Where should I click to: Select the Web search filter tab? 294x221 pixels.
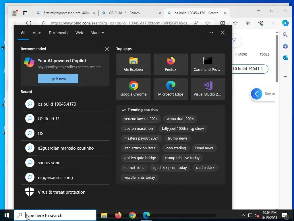(x=79, y=33)
